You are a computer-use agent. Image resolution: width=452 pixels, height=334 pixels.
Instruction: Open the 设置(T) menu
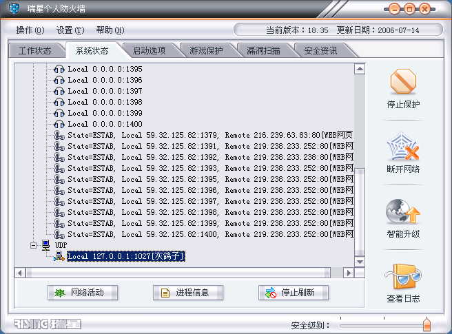point(70,30)
